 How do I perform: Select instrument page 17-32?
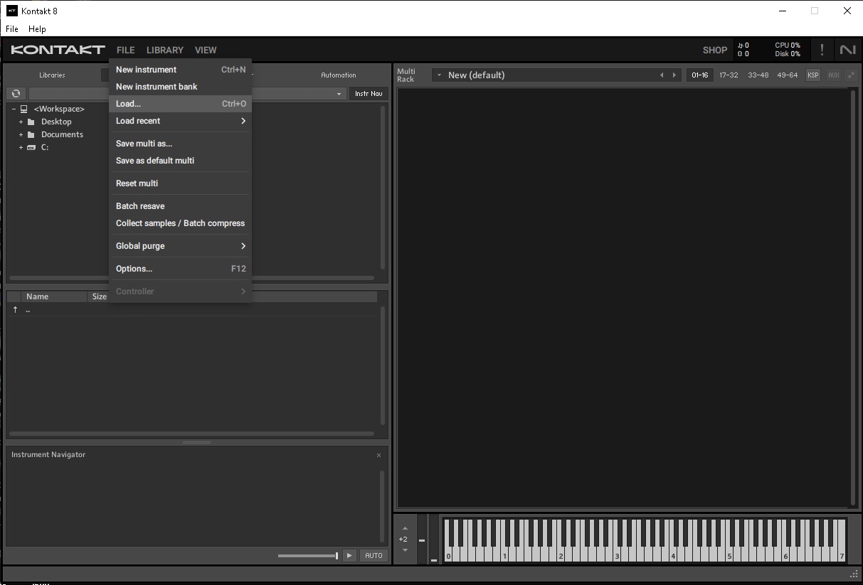pyautogui.click(x=729, y=75)
